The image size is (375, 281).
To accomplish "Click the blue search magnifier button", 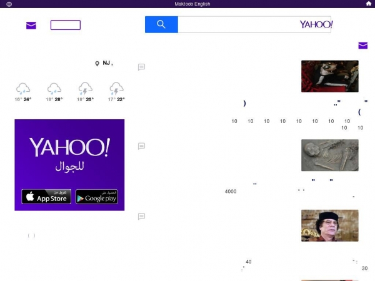I will point(161,24).
